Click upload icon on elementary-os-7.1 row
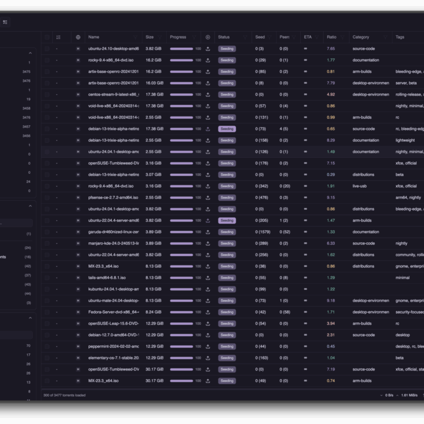Viewport: 424px width, 424px height. tap(208, 358)
